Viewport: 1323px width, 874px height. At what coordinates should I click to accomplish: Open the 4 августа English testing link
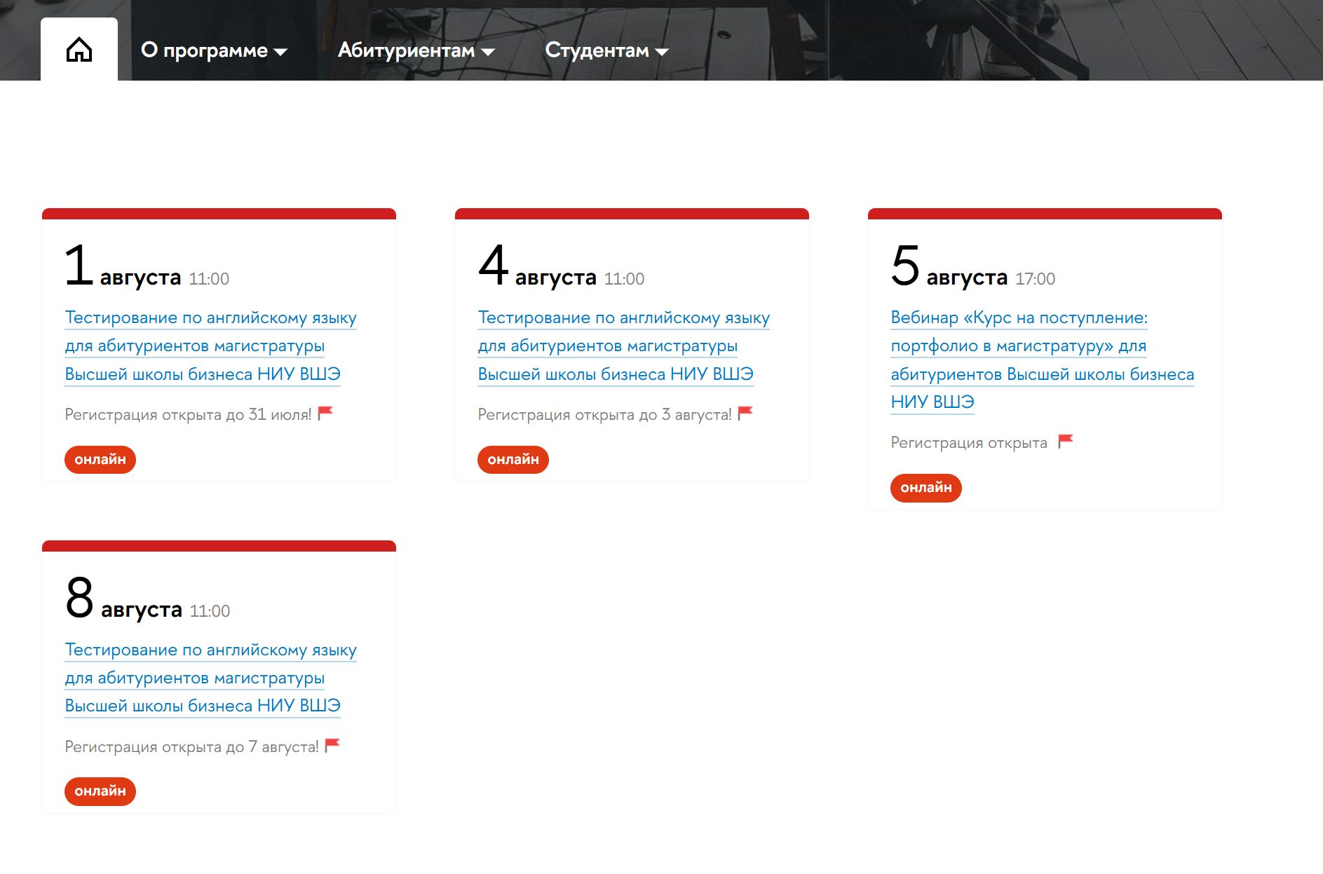point(623,346)
